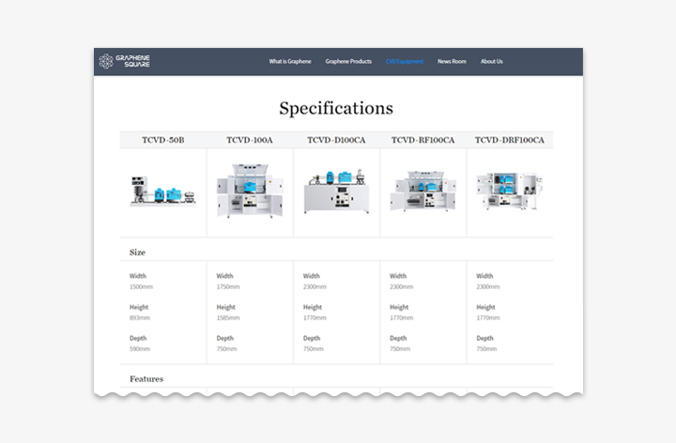Viewport: 676px width, 443px height.
Task: Select the 1750mm width value
Action: pyautogui.click(x=228, y=286)
